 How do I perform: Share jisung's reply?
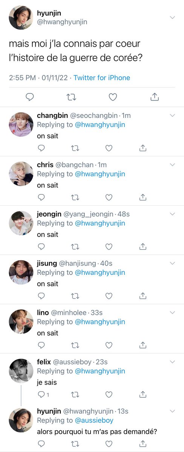pyautogui.click(x=143, y=296)
